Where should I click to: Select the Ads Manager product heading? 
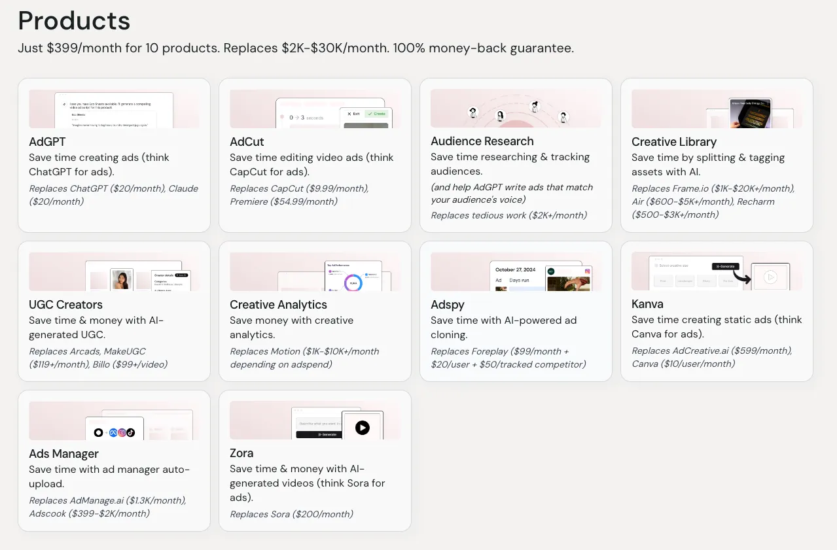(x=63, y=454)
